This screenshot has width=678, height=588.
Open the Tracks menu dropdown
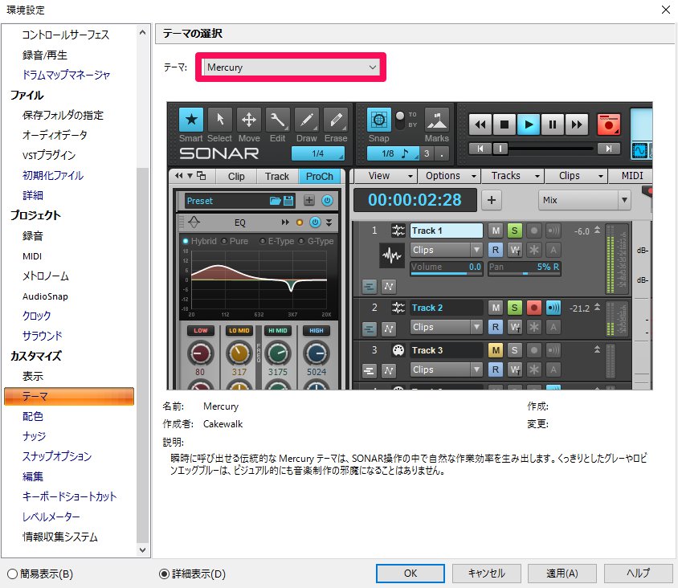(x=513, y=176)
